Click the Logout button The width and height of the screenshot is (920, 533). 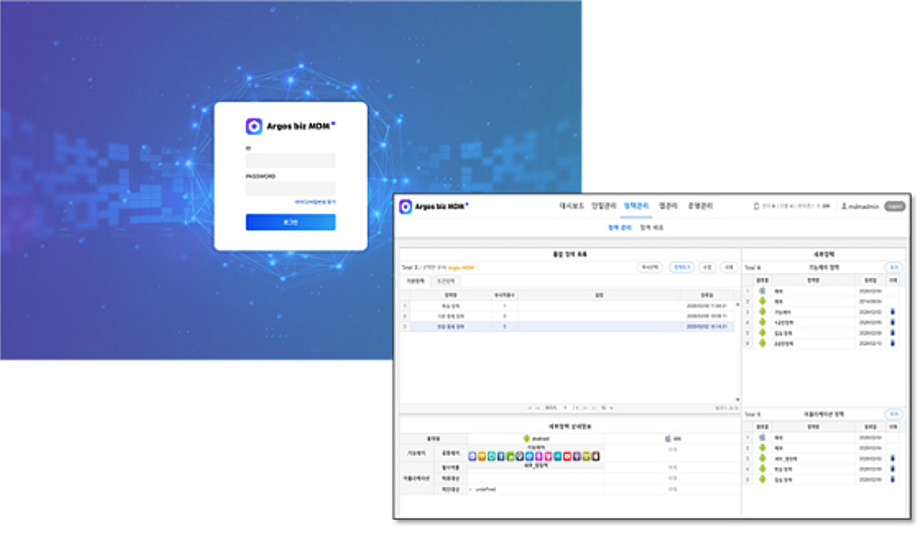pos(895,206)
